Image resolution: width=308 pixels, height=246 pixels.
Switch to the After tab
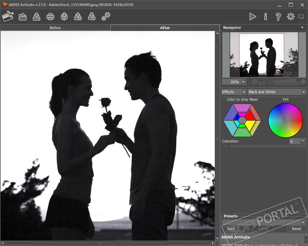click(165, 28)
